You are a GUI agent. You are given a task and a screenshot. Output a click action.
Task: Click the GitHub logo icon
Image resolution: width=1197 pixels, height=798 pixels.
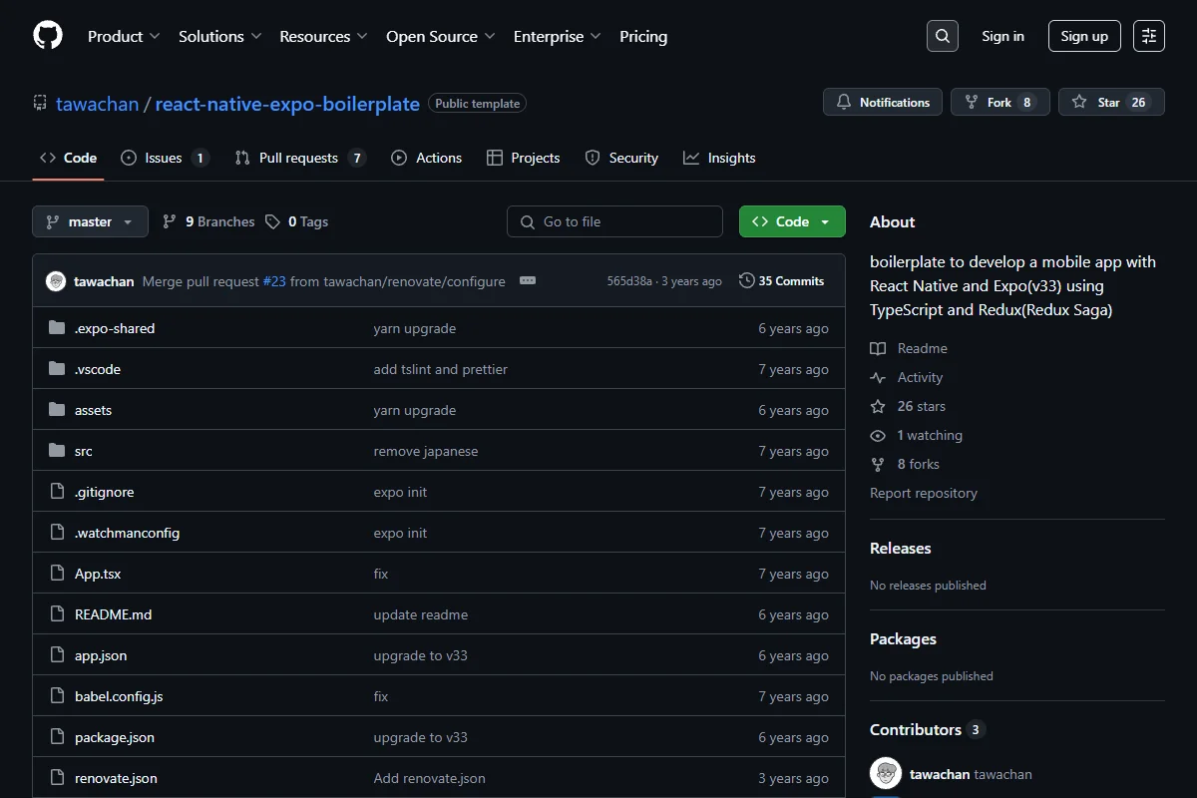(x=48, y=36)
